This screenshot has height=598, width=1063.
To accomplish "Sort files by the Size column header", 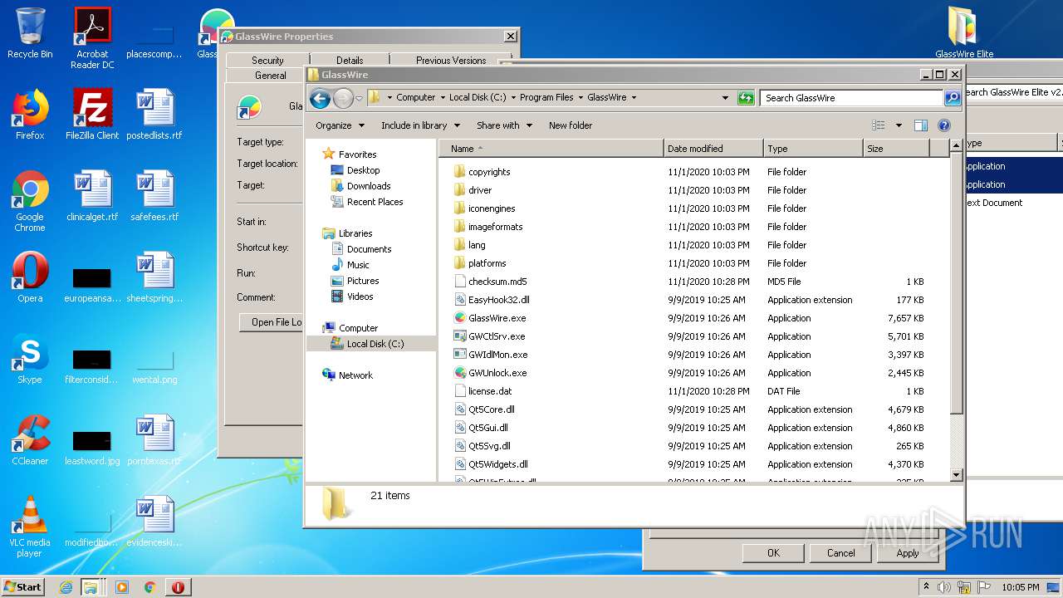I will [x=895, y=149].
